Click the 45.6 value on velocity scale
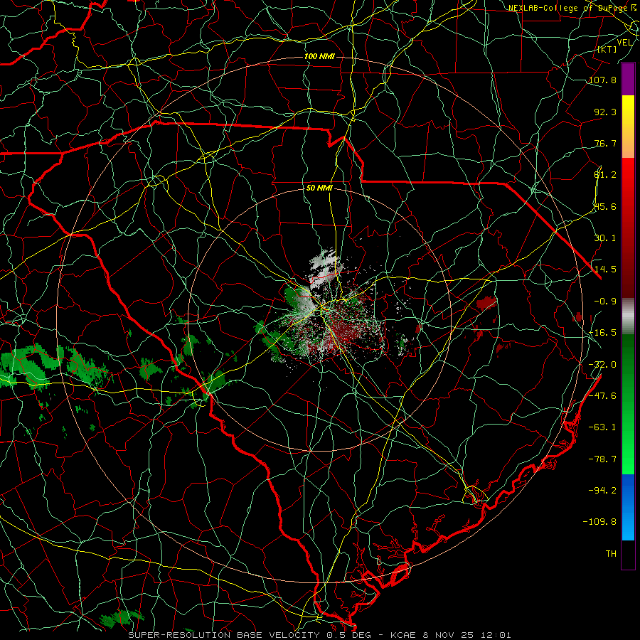The height and width of the screenshot is (640, 640). [605, 206]
